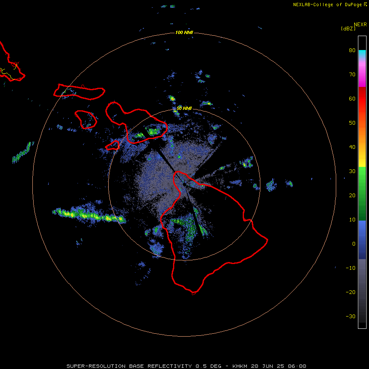The width and height of the screenshot is (369, 369).
Task: Click the 10 value on dBZ scale
Action: click(352, 220)
